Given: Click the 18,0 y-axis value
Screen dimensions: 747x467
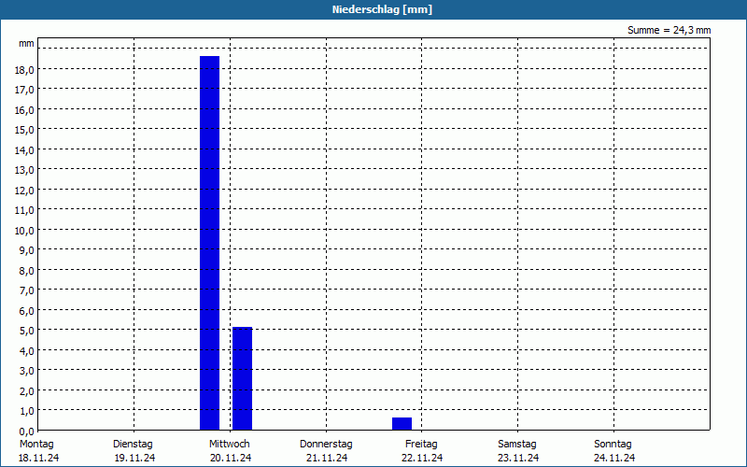Looking at the screenshot, I should (24, 69).
